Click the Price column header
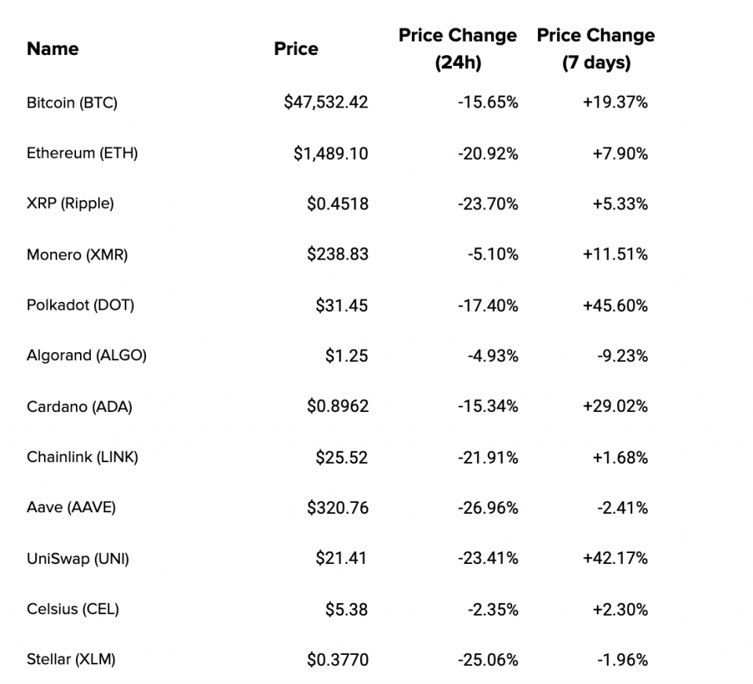Image resolution: width=753 pixels, height=684 pixels. tap(296, 49)
